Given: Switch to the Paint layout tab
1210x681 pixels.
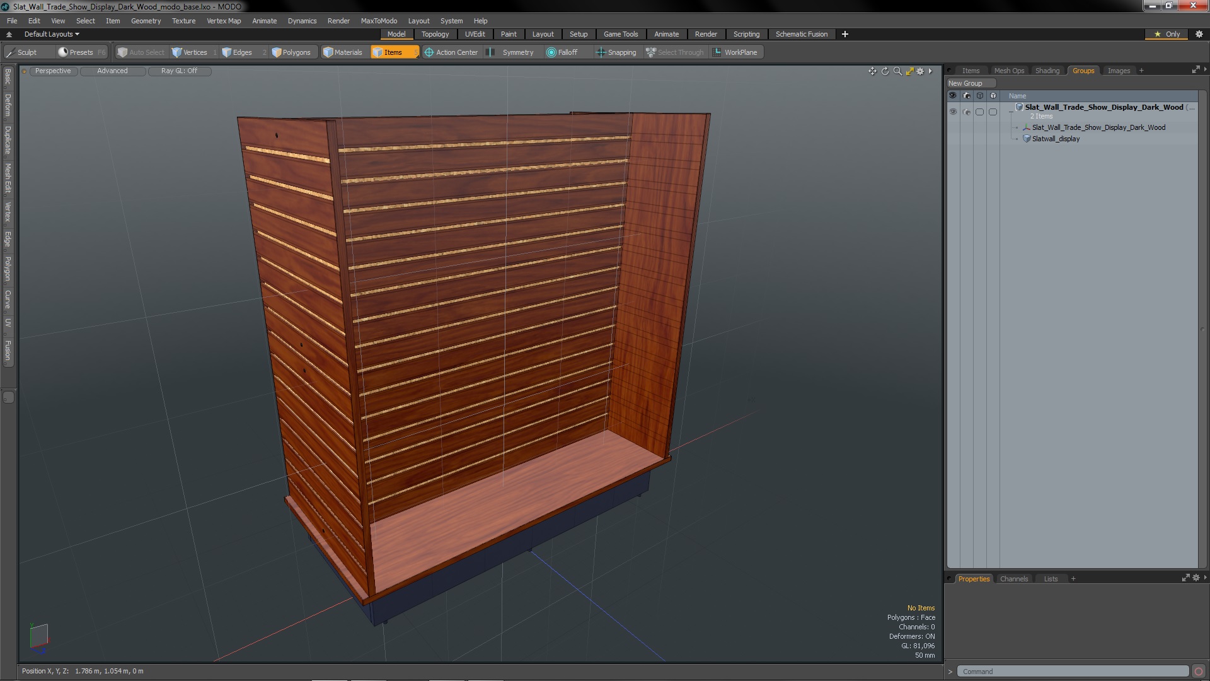Looking at the screenshot, I should 509,34.
